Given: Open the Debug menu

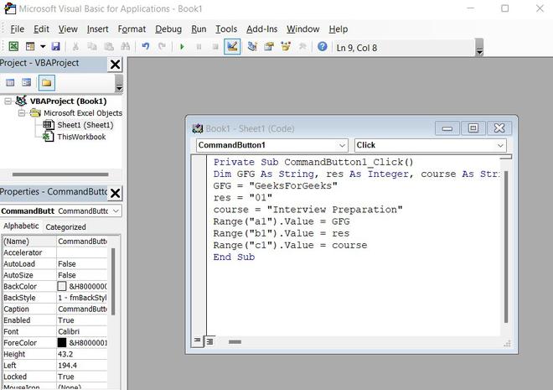Looking at the screenshot, I should pyautogui.click(x=168, y=29).
